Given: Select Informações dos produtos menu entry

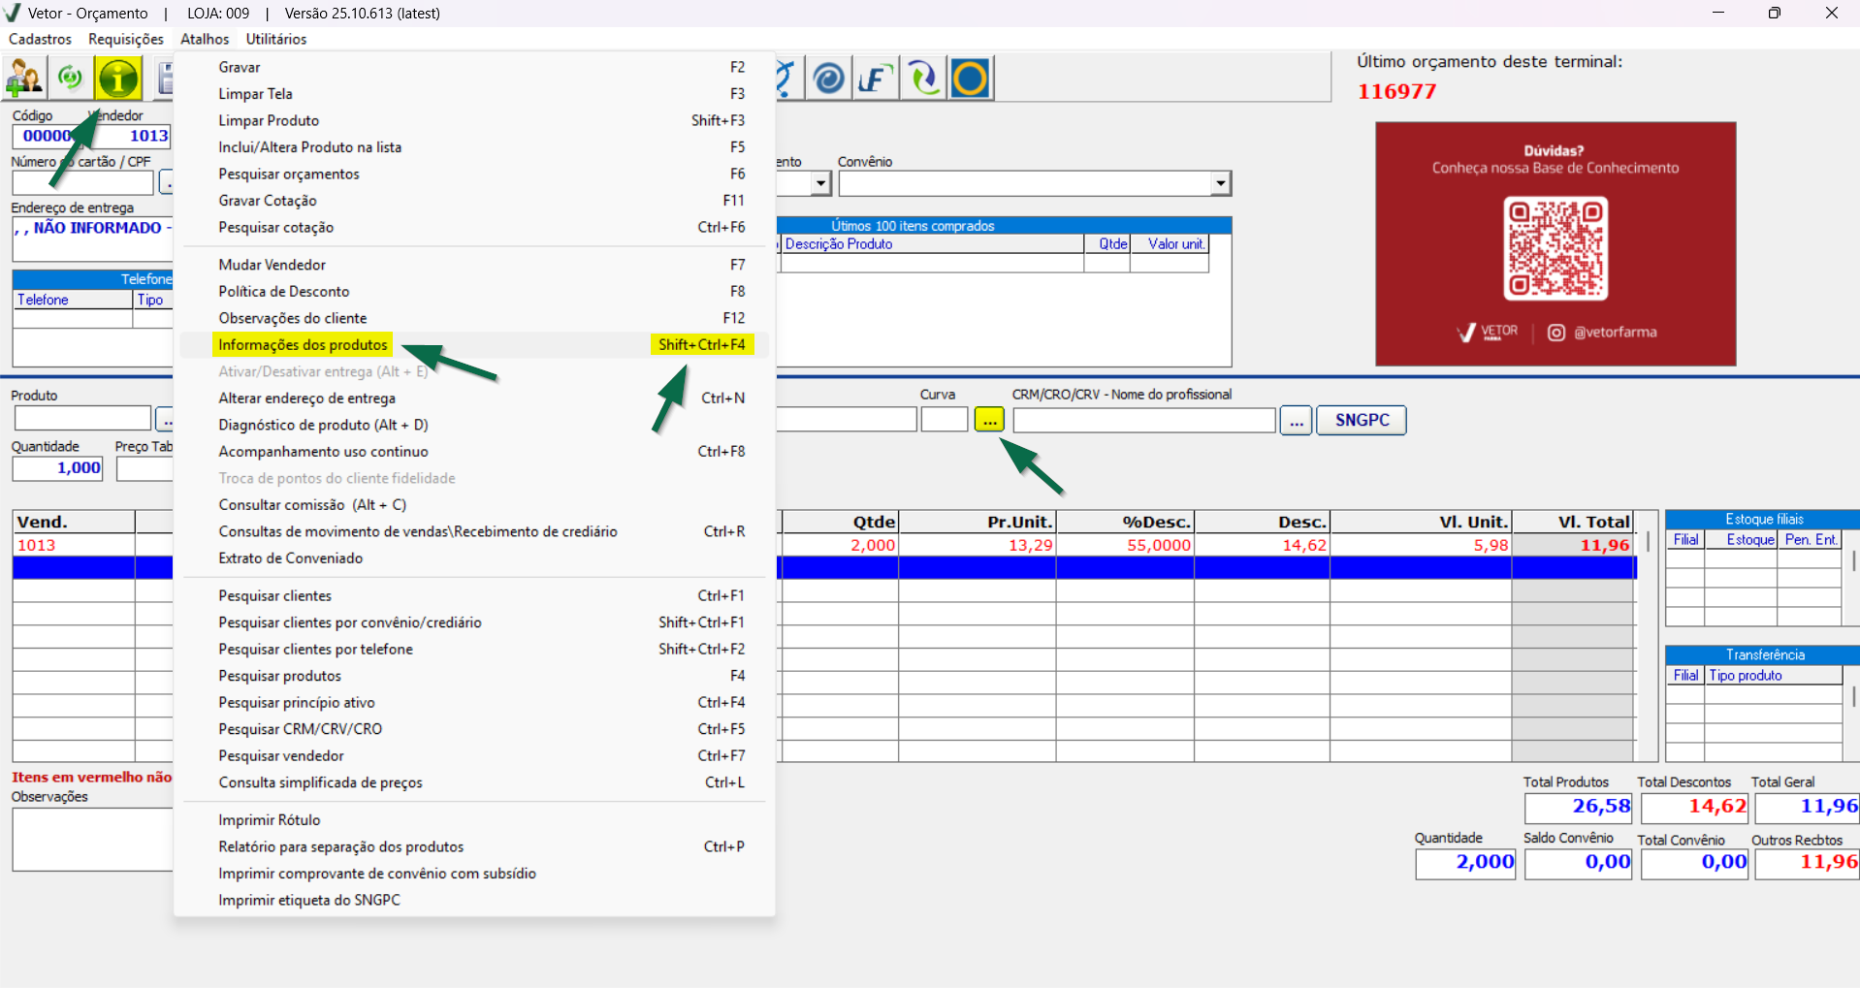Looking at the screenshot, I should click(303, 345).
